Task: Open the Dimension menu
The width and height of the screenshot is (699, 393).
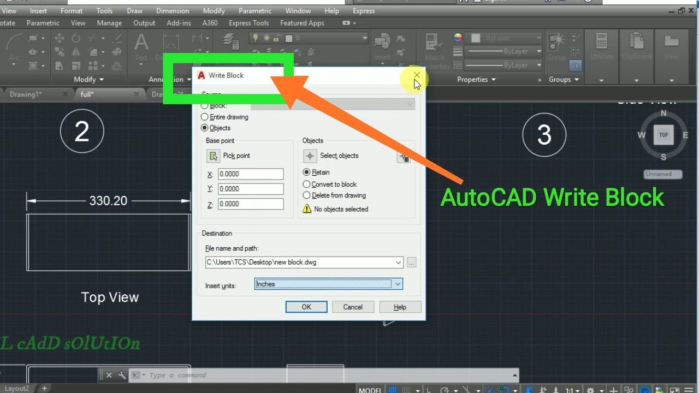Action: tap(173, 10)
